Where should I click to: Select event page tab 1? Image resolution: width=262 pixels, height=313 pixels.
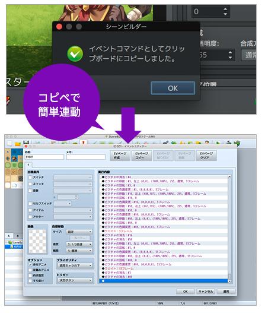(x=28, y=165)
